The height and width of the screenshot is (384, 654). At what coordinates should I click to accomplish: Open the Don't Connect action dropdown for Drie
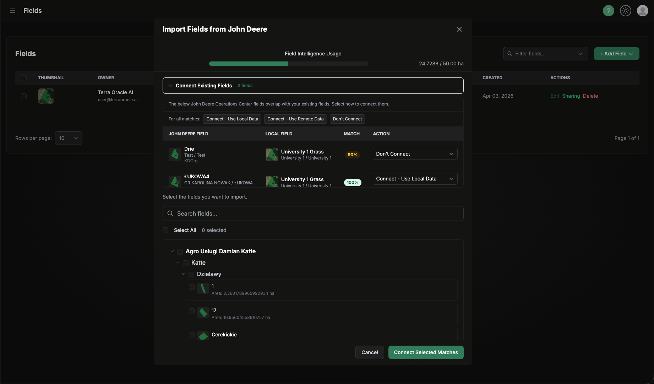pos(415,154)
